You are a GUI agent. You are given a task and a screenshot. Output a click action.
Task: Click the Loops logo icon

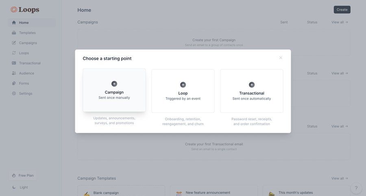click(14, 10)
